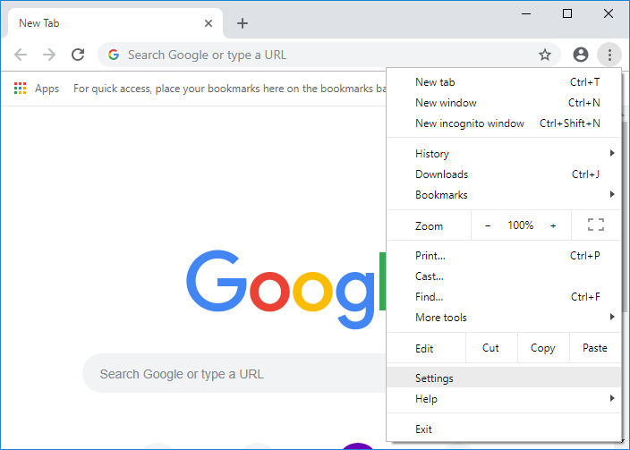
Task: Click the Paste button in Edit row
Action: pyautogui.click(x=594, y=348)
